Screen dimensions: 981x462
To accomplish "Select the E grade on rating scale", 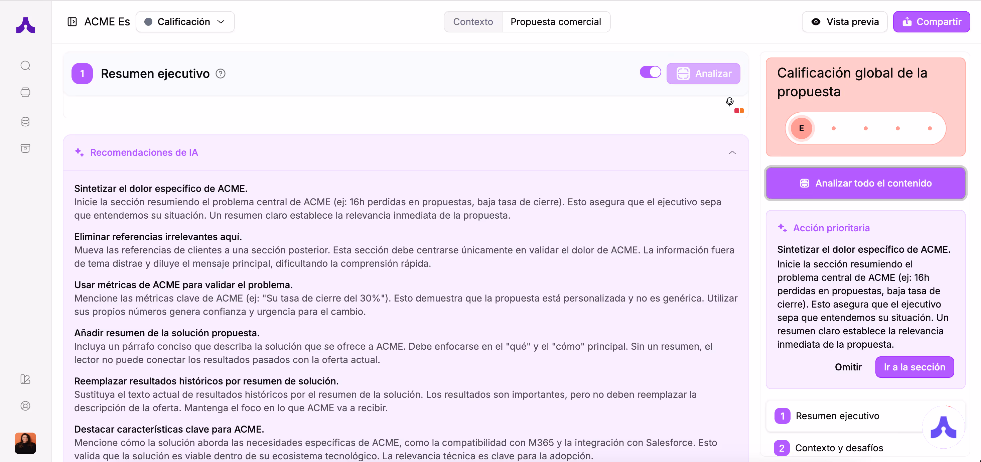I will coord(801,128).
